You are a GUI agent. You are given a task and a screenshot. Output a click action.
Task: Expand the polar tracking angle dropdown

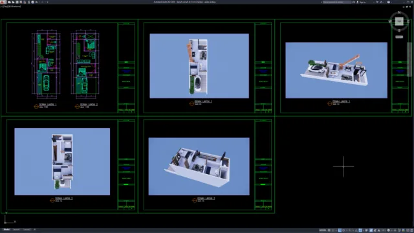tap(347, 230)
